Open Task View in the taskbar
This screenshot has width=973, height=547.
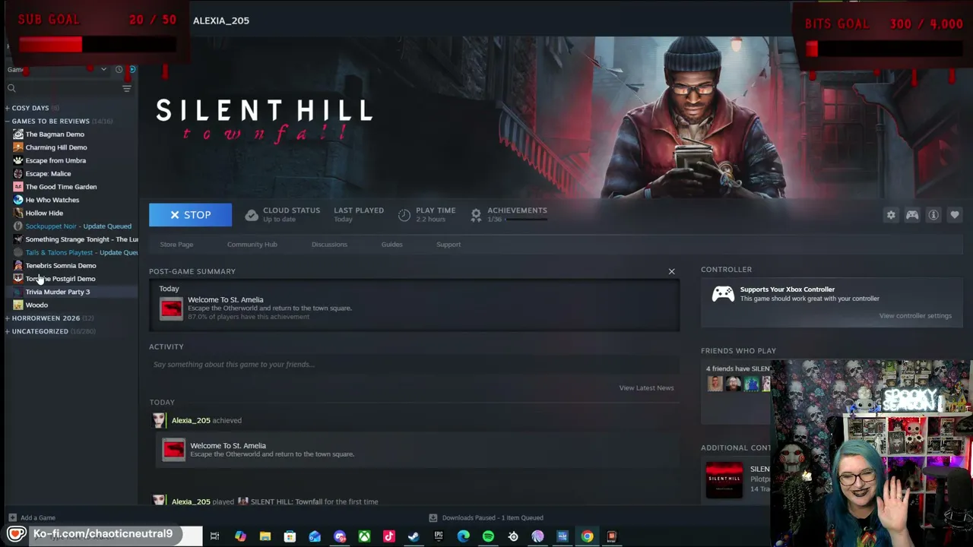[x=215, y=536]
